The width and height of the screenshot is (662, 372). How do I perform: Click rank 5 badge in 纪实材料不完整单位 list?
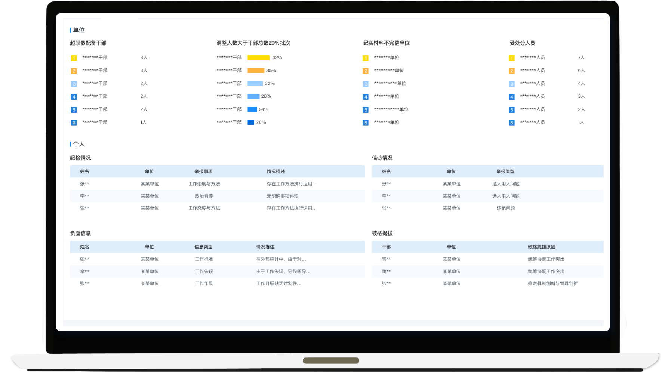click(x=366, y=110)
